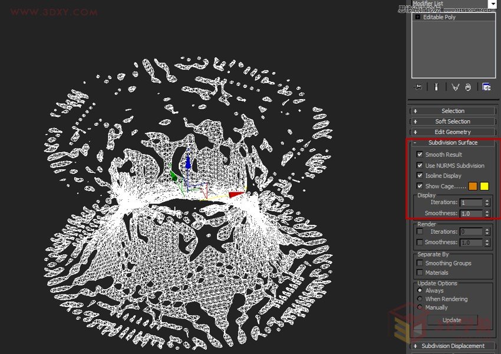Expand the Subdivision Displacement rollout

(451, 346)
